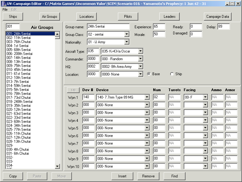Click the Find button
The height and width of the screenshot is (182, 242).
pos(174,176)
